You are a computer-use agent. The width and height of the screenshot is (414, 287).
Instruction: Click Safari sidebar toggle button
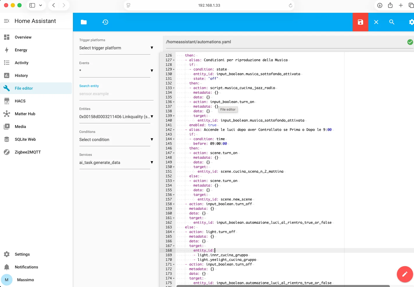[32, 5]
